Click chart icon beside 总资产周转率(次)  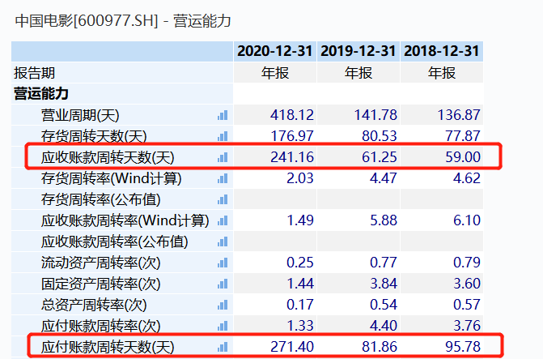click(223, 305)
